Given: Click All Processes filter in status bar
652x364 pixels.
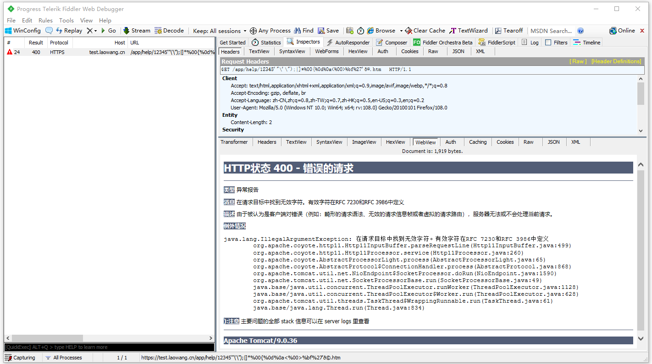Looking at the screenshot, I should point(64,358).
